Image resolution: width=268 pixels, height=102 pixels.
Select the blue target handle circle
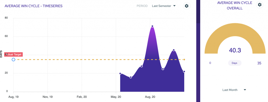pyautogui.click(x=14, y=60)
